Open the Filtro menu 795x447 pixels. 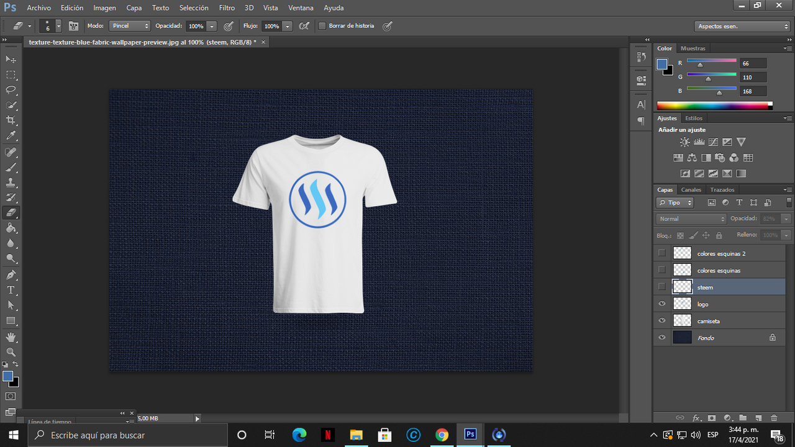click(227, 8)
